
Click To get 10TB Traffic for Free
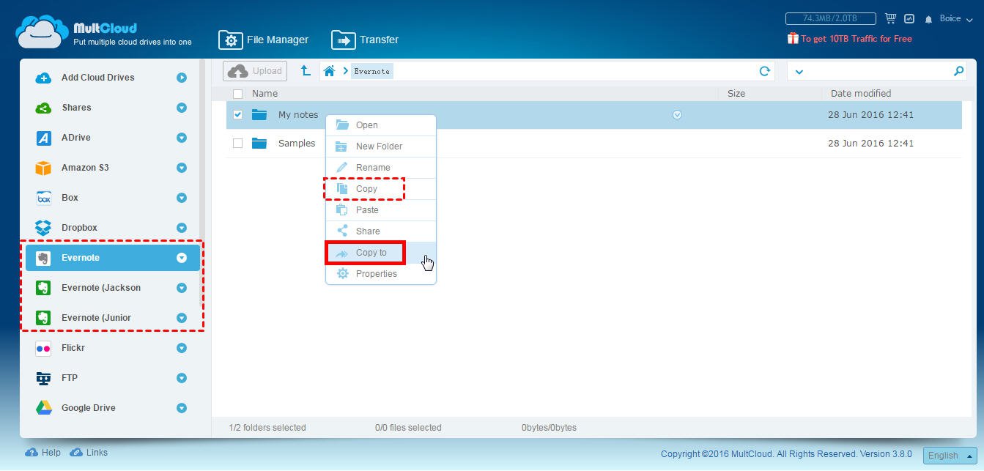[857, 39]
